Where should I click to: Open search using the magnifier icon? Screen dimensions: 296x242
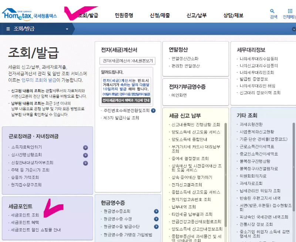coord(273,10)
